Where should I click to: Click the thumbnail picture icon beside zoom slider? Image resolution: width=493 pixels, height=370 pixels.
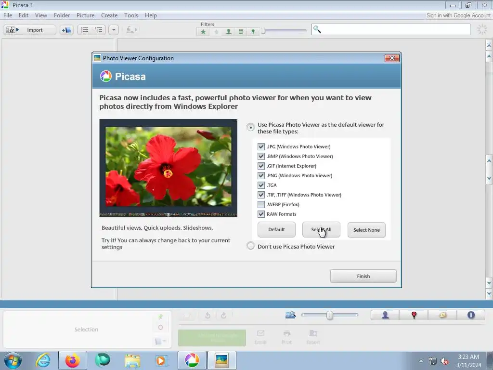pos(290,315)
